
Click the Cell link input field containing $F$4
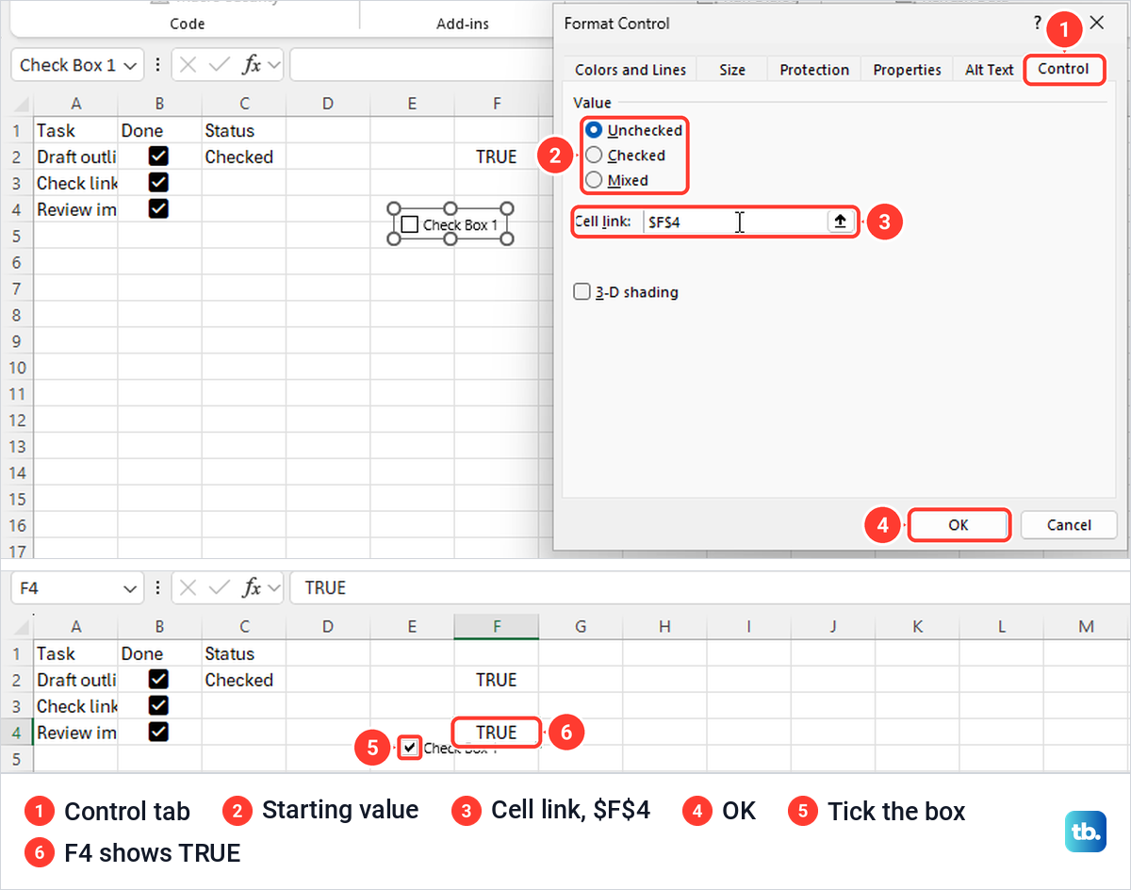[x=735, y=222]
